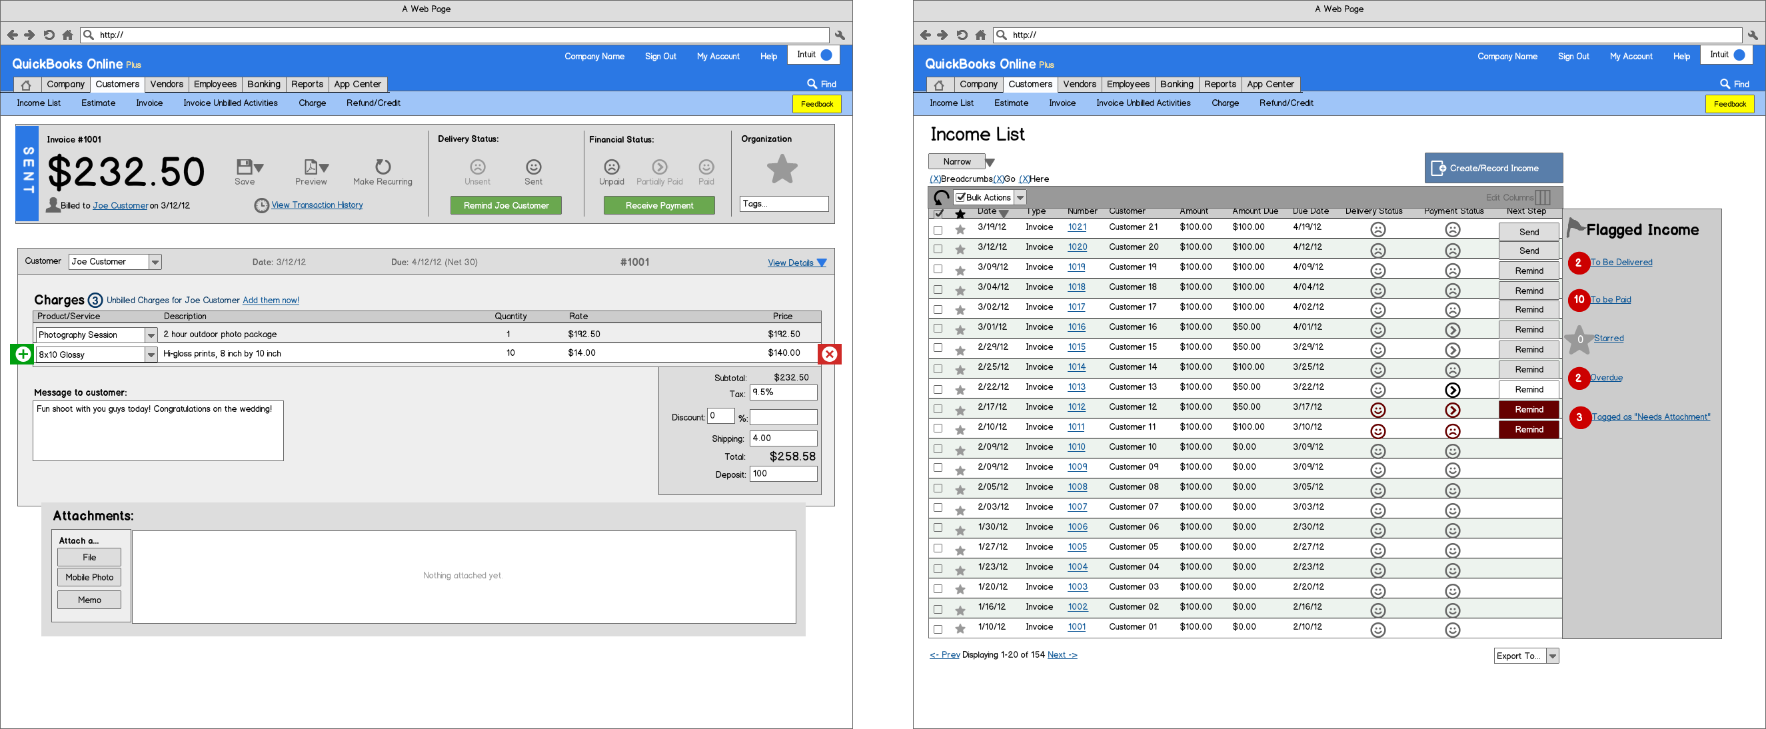1766x729 pixels.
Task: Click the browser back arrow in left window
Action: point(13,35)
